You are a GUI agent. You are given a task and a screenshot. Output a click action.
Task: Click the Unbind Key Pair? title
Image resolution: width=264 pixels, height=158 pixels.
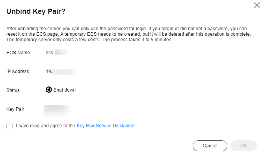click(x=36, y=11)
